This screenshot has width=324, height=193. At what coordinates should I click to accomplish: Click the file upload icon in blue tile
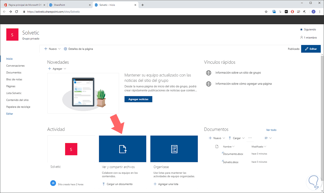pyautogui.click(x=123, y=149)
